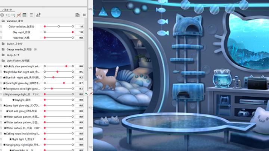
Task: Click the delete key icon beside Night orange light
Action: coord(91,94)
